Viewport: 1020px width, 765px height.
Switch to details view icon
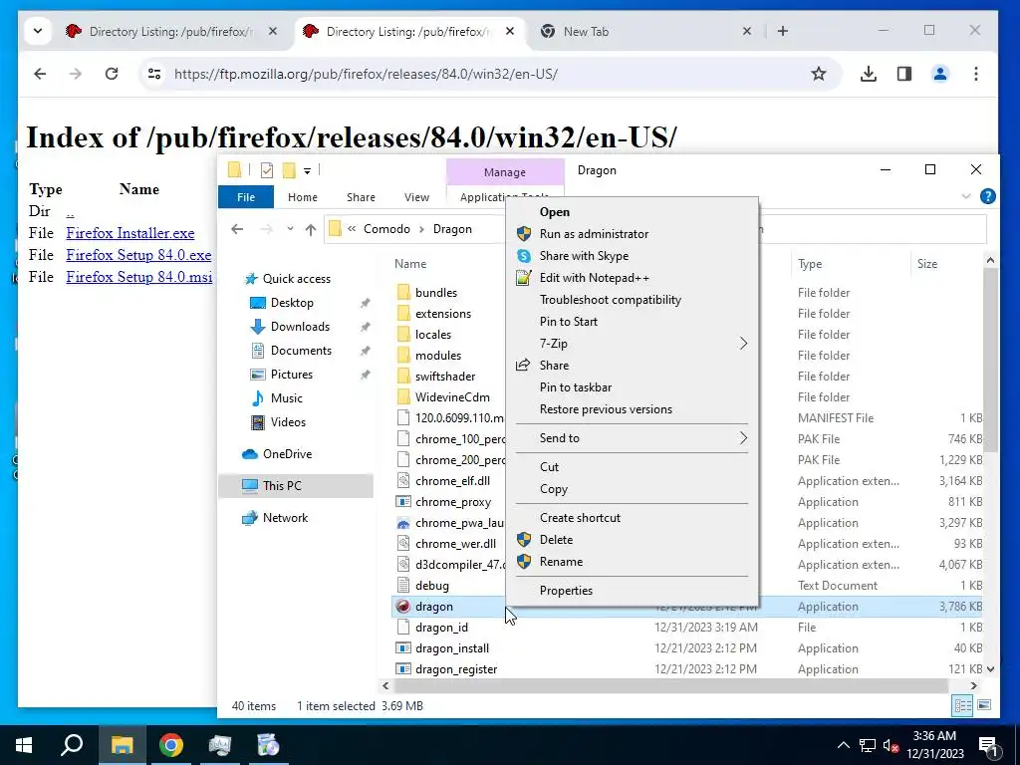pyautogui.click(x=963, y=705)
